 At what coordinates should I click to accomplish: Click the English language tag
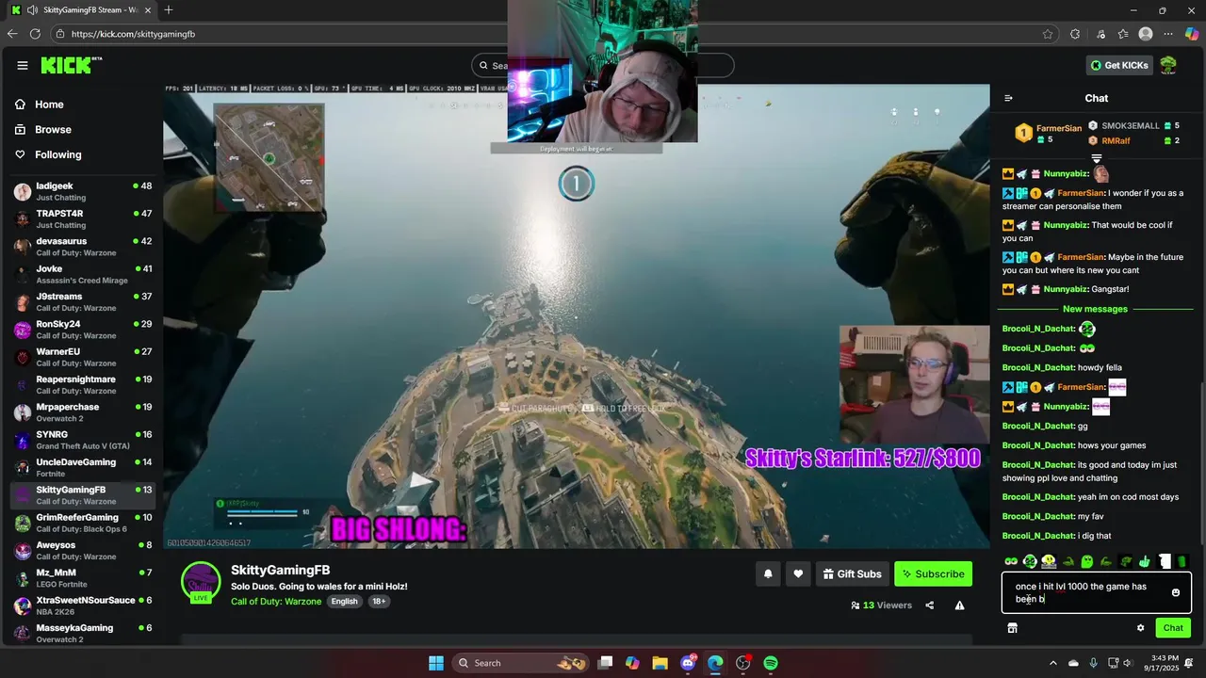[x=344, y=601]
